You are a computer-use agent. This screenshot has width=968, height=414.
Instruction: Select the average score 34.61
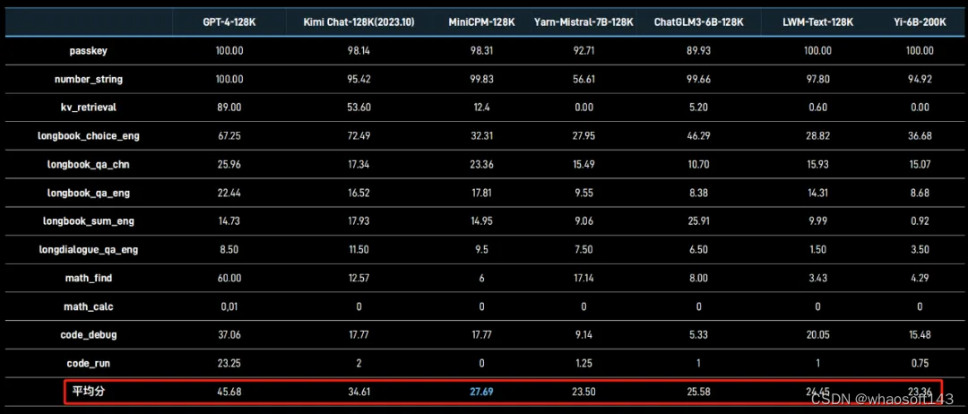coord(359,392)
